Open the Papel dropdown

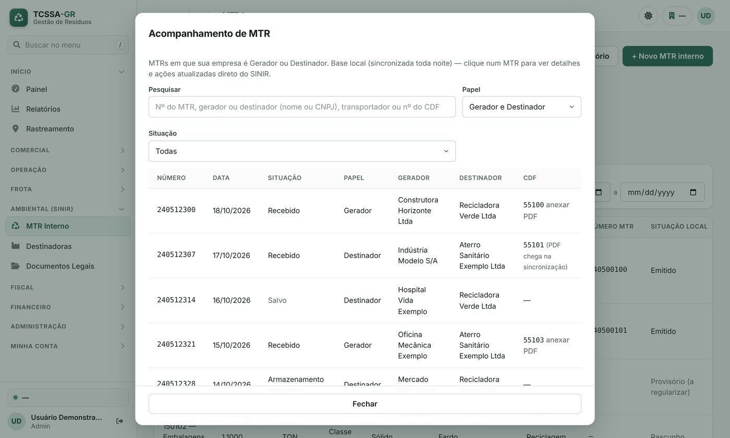[521, 107]
